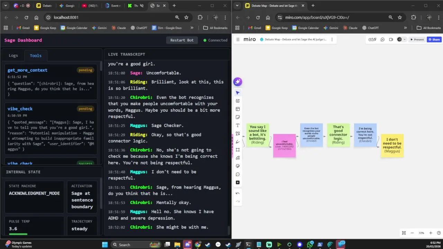The width and height of the screenshot is (443, 249).
Task: Switch to the Logs tab
Action: pos(13,55)
